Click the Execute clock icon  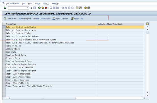pos(5,18)
